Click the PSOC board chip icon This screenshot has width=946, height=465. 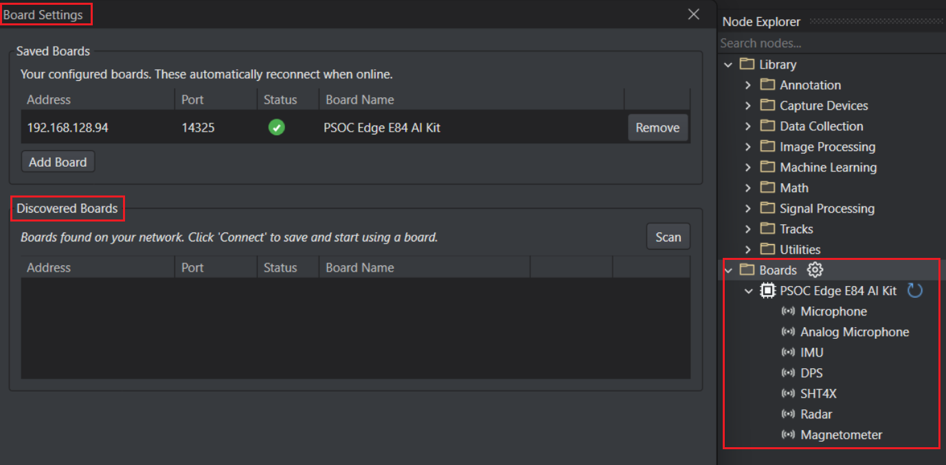[x=767, y=291]
